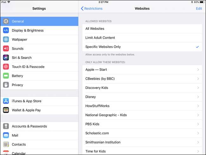This screenshot has width=206, height=155.
Task: Tap the 2:27 PM clock
Action: (x=103, y=2)
